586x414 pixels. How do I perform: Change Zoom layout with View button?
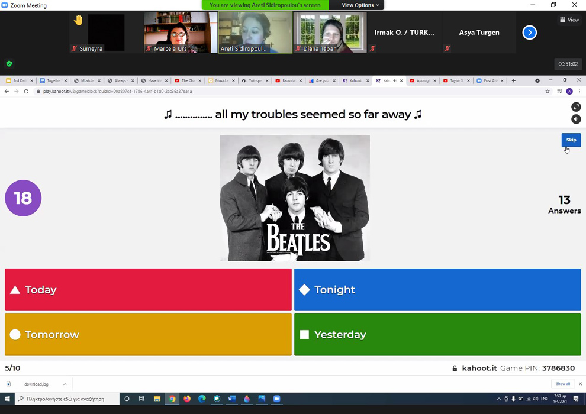pyautogui.click(x=569, y=20)
